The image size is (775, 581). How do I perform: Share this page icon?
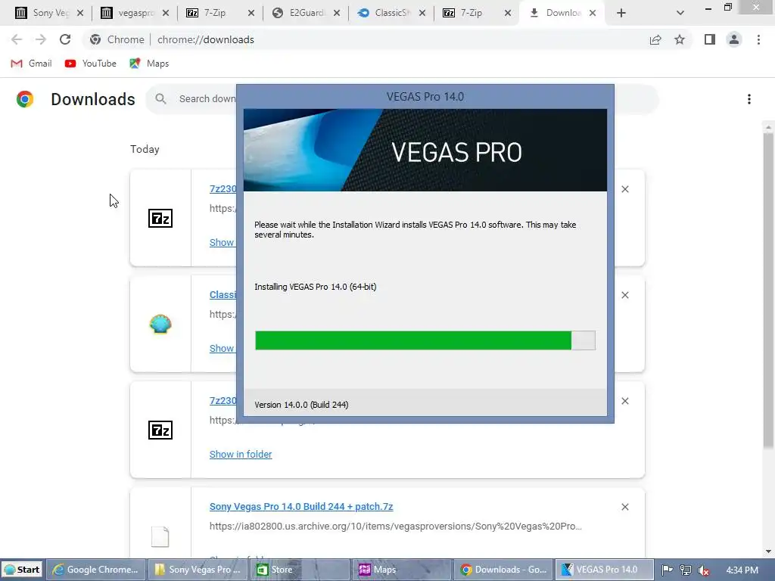pos(655,39)
